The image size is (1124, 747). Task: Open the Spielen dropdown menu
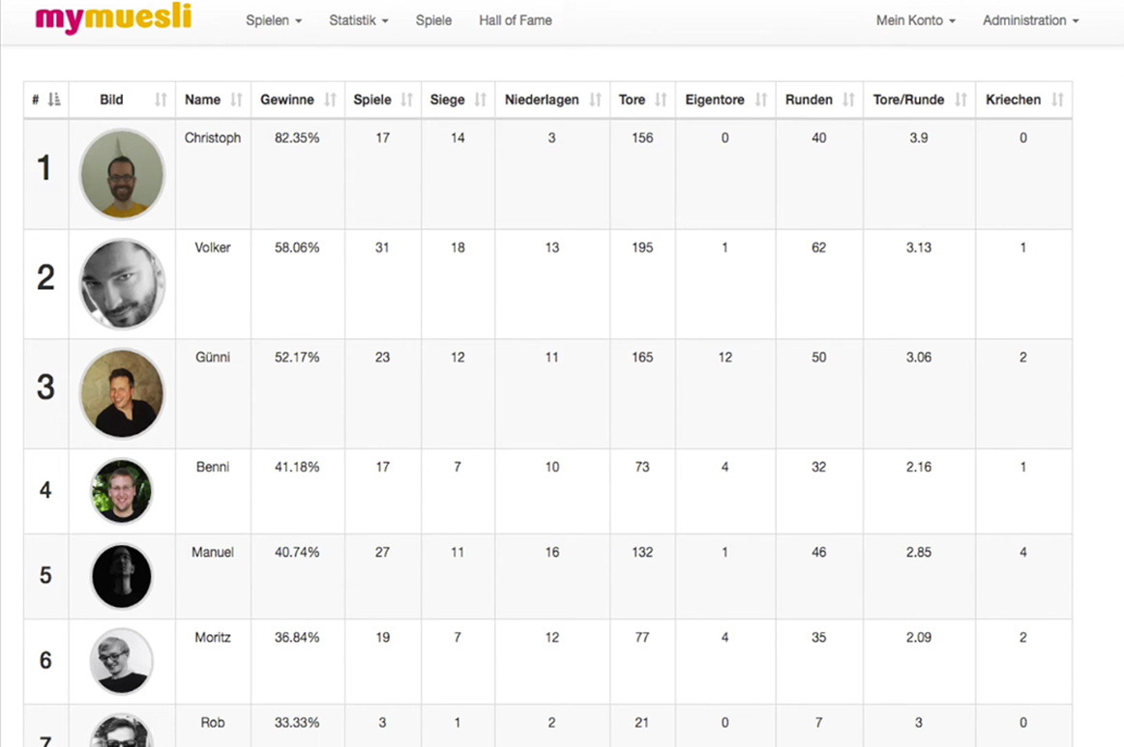(x=274, y=20)
